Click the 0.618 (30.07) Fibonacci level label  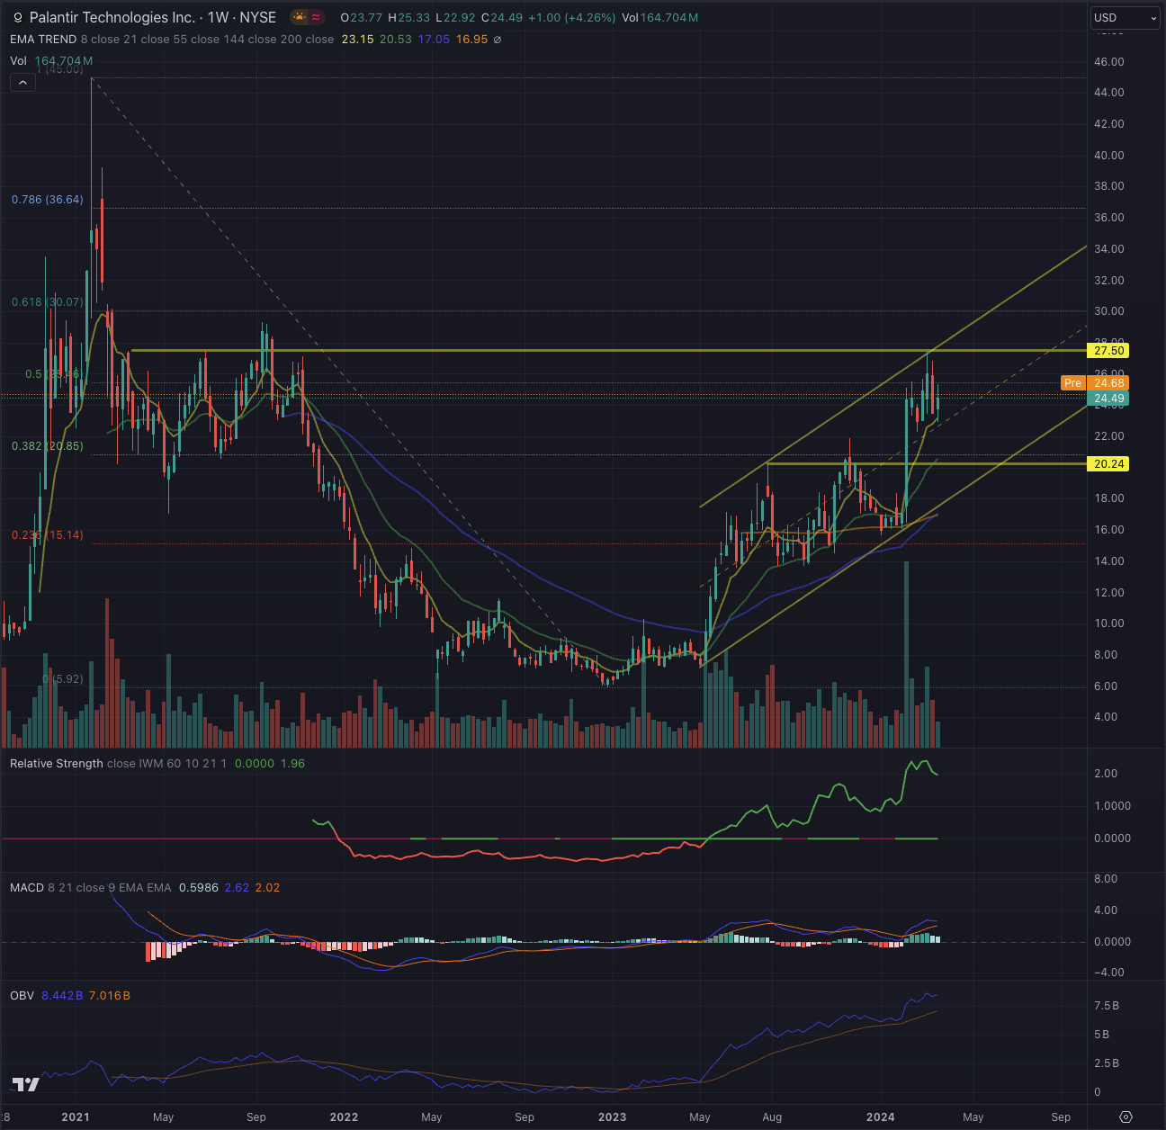pos(48,302)
